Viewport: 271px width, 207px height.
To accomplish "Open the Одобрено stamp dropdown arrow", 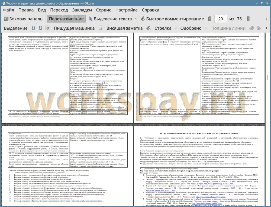I will click(x=206, y=28).
